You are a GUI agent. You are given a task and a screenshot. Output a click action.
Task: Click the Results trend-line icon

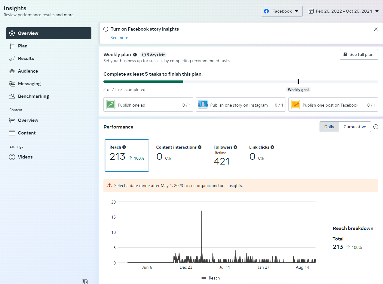12,59
